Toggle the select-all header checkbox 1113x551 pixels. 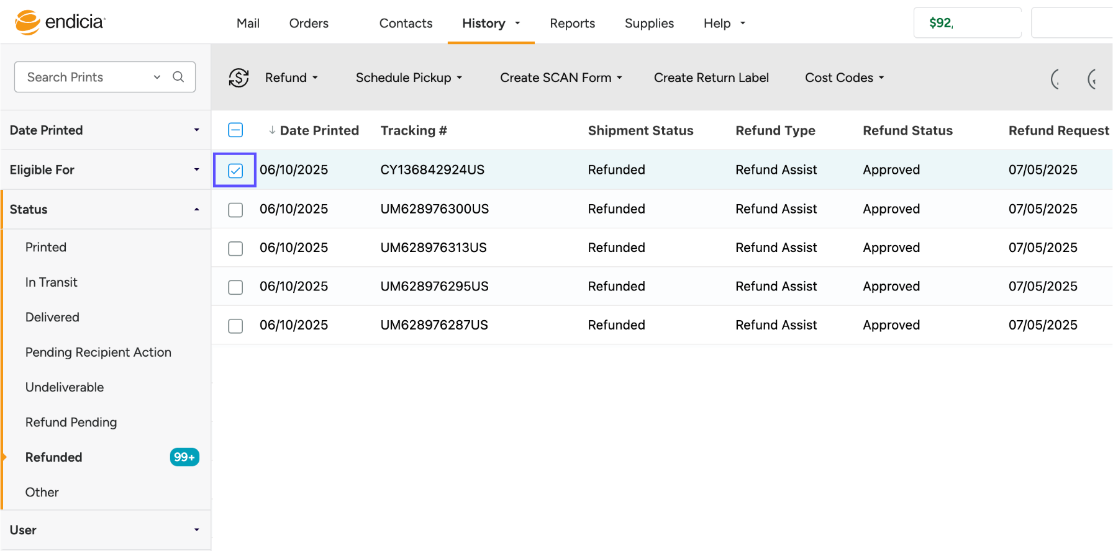(x=235, y=130)
